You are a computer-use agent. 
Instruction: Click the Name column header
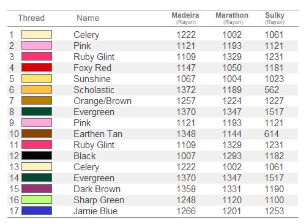(88, 18)
